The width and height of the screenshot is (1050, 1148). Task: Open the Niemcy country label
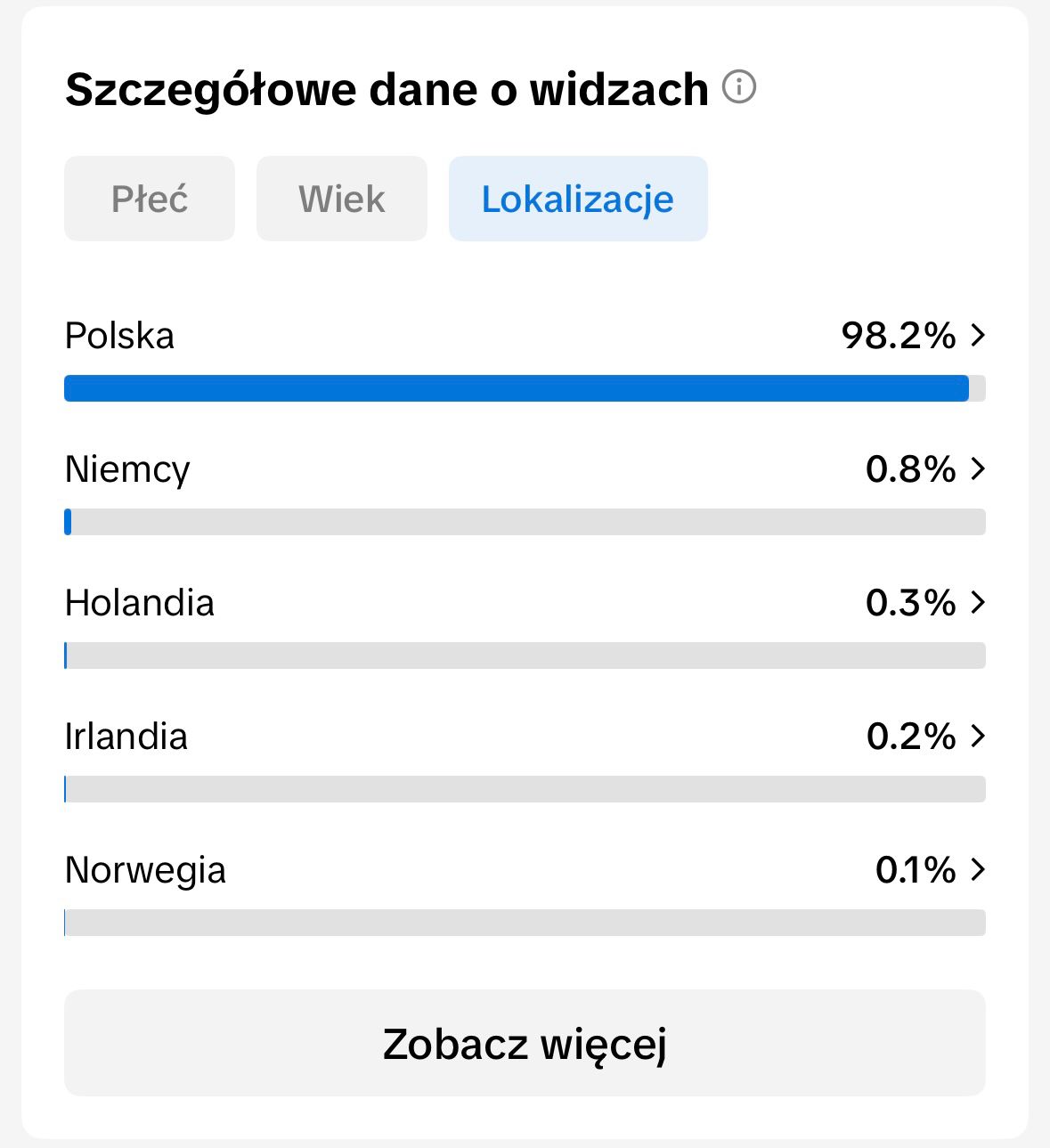tap(127, 469)
